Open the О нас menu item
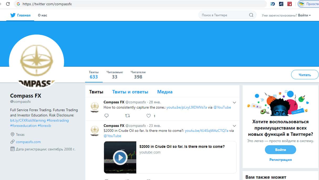Viewport: 319px width, 180px height. 42,15
